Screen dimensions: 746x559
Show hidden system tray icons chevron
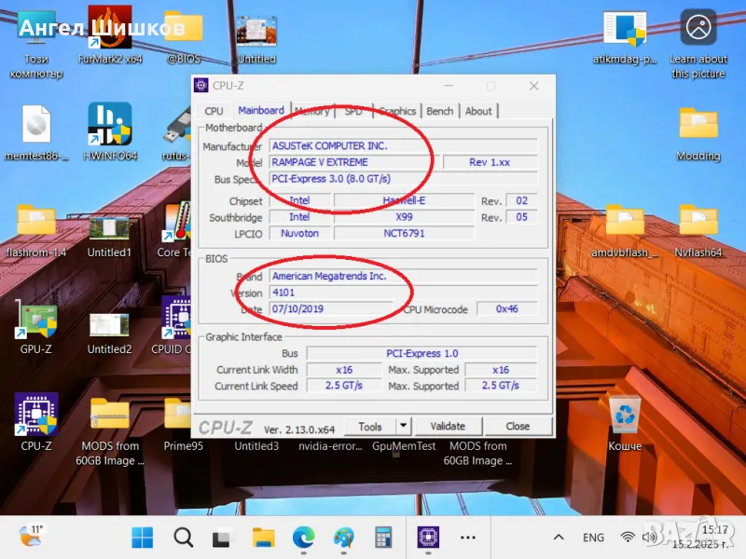pos(559,538)
